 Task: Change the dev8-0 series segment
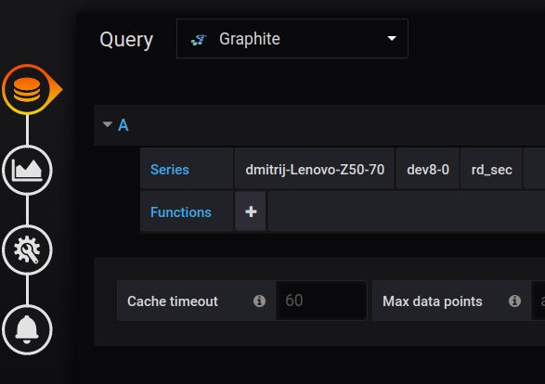[x=428, y=170]
